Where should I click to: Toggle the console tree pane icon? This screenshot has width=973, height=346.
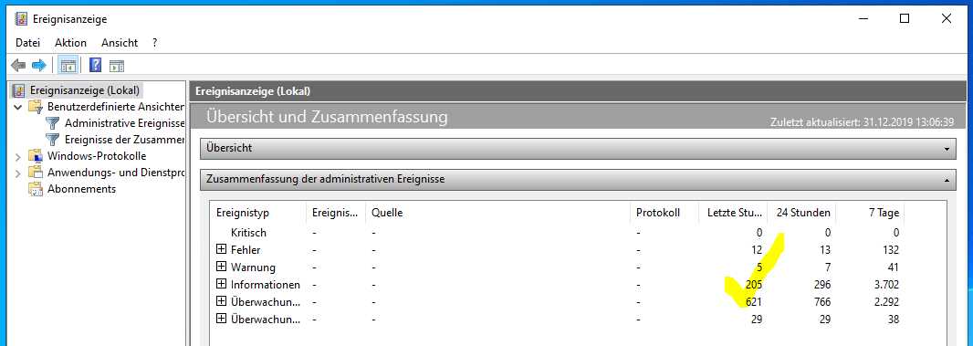(x=68, y=65)
